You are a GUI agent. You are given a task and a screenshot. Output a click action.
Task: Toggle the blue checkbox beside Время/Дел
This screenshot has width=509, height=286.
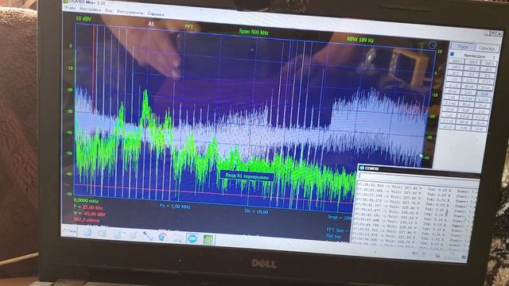pos(452,54)
